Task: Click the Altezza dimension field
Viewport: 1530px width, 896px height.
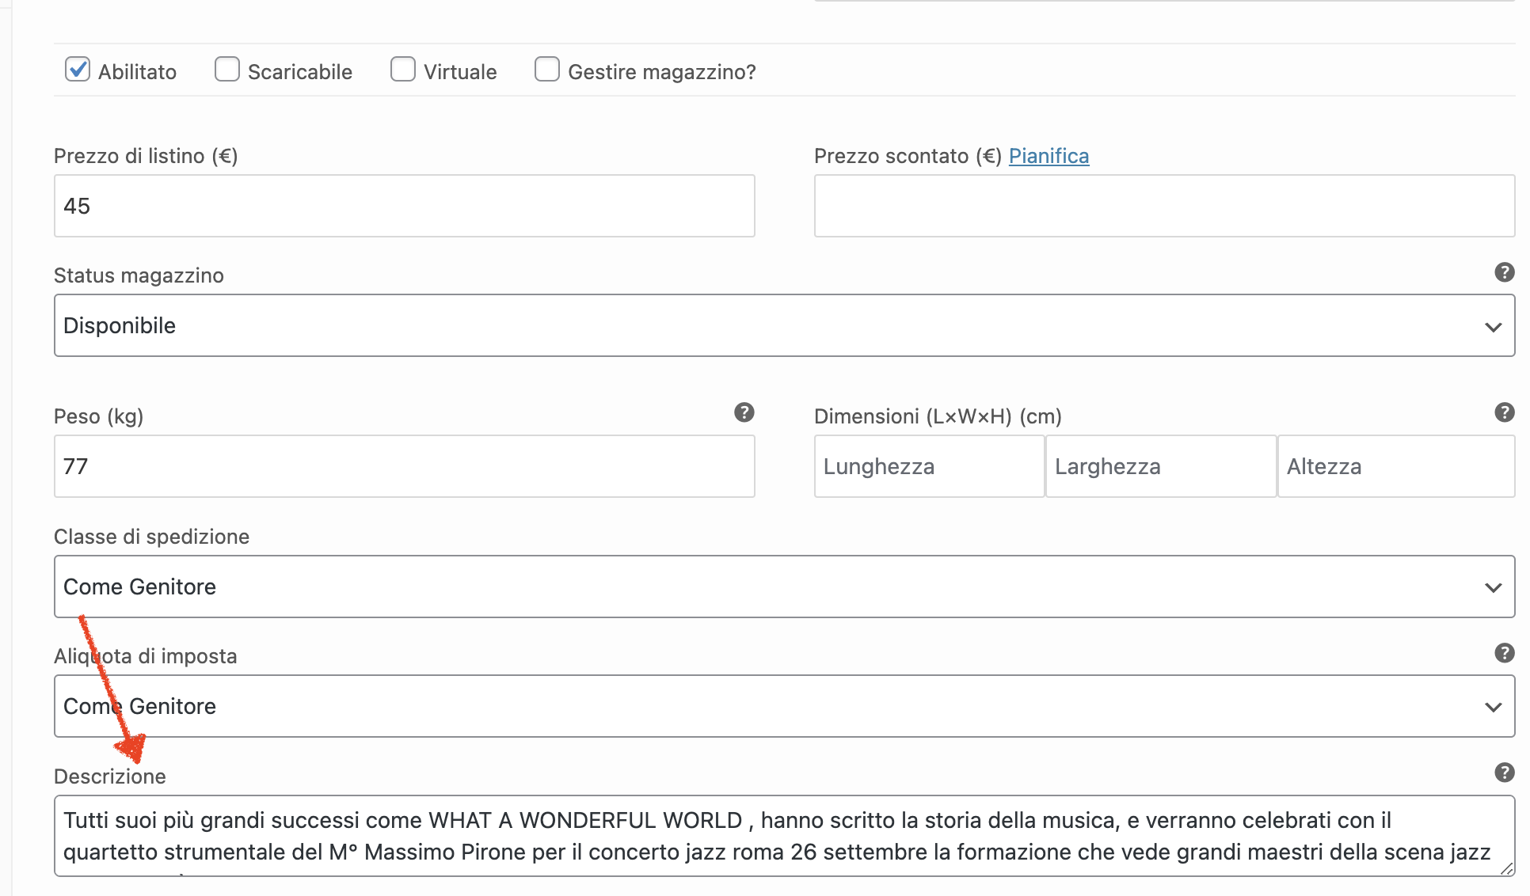Action: 1396,466
